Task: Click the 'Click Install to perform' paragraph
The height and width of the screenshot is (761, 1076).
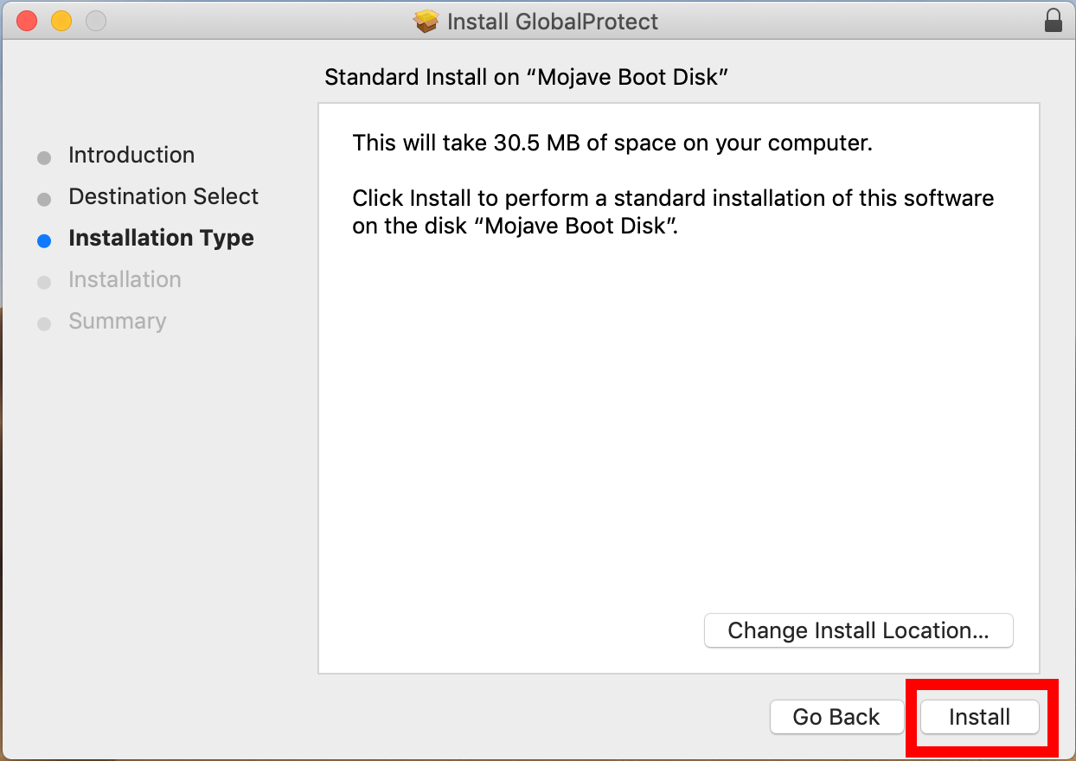Action: point(673,213)
